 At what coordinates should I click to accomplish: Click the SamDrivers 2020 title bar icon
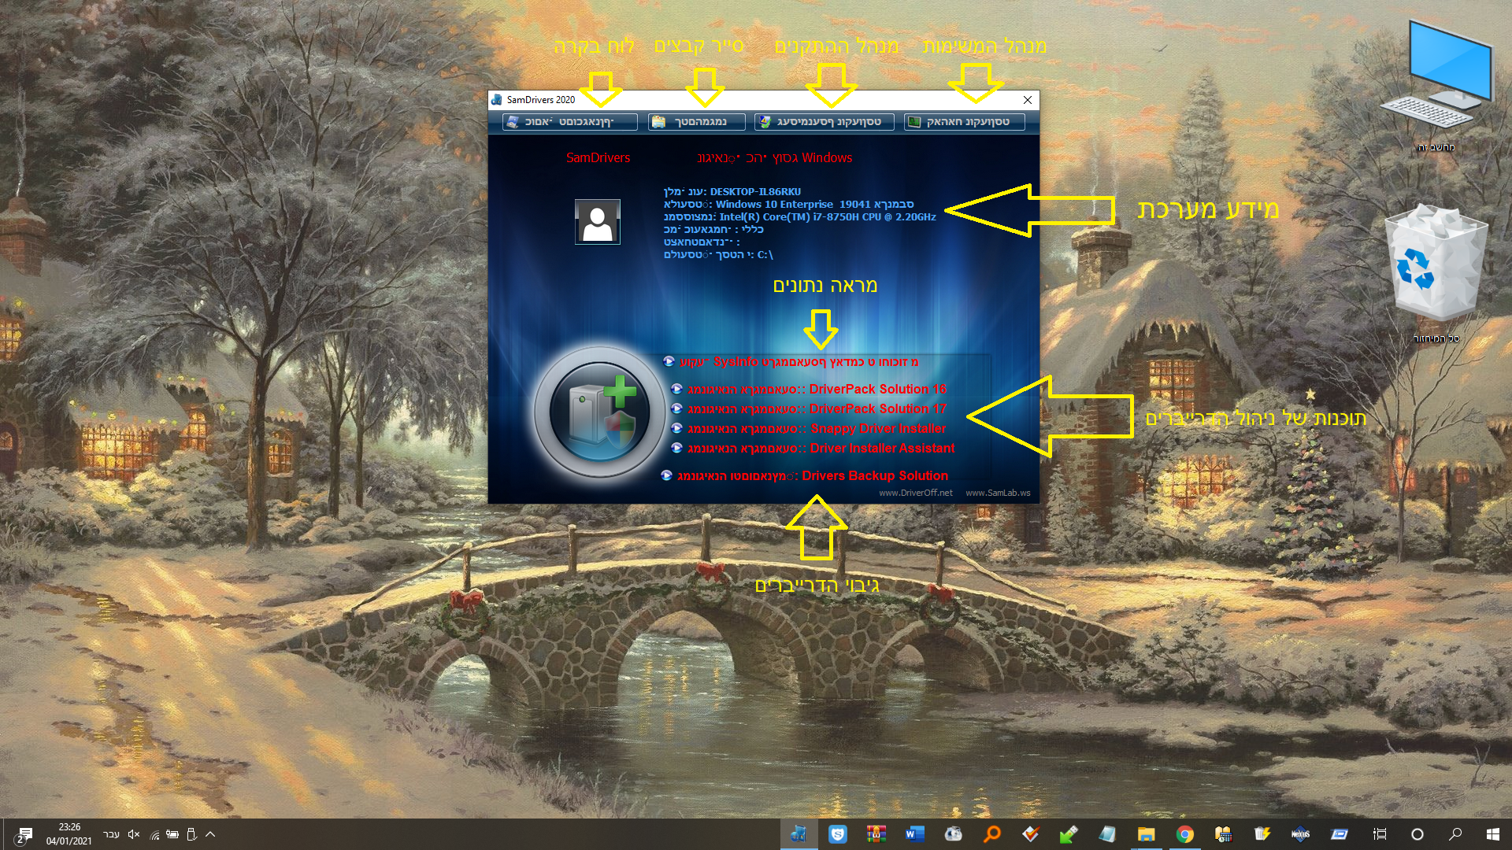coord(497,100)
